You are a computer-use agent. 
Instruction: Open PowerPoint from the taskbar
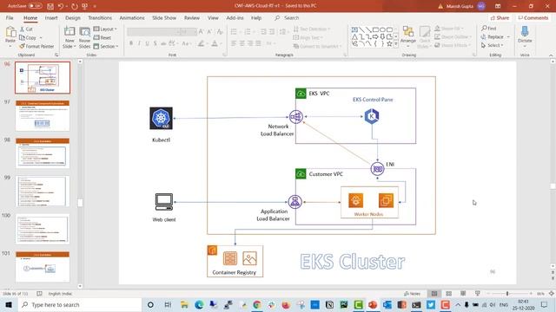click(x=373, y=304)
